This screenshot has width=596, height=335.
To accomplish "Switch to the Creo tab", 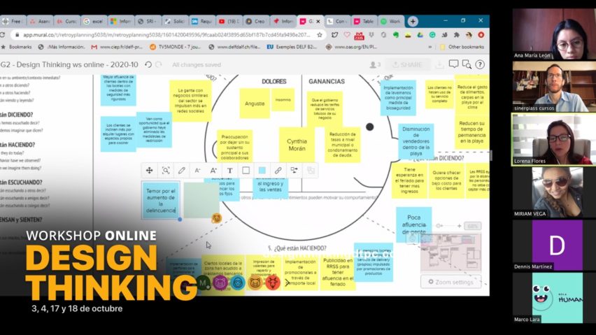I will 255,21.
